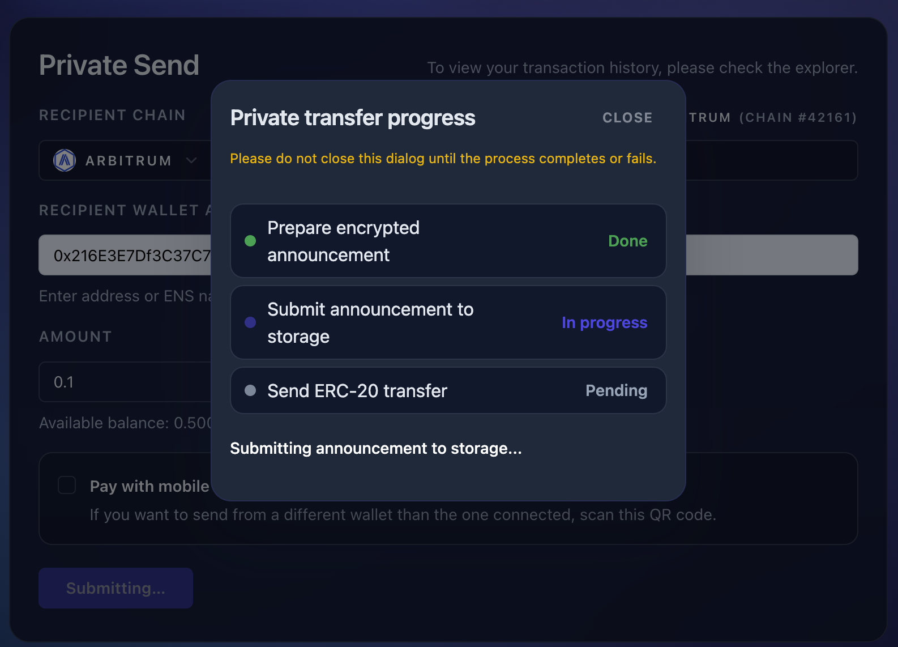Click CLOSE on the progress dialog

coord(627,118)
